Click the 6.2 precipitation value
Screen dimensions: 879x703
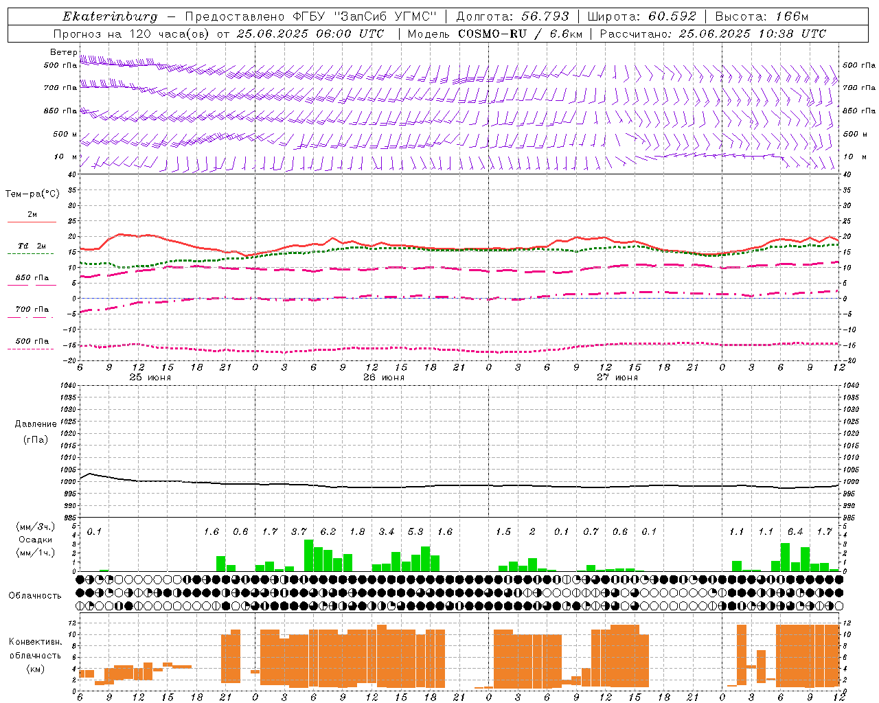click(x=328, y=532)
